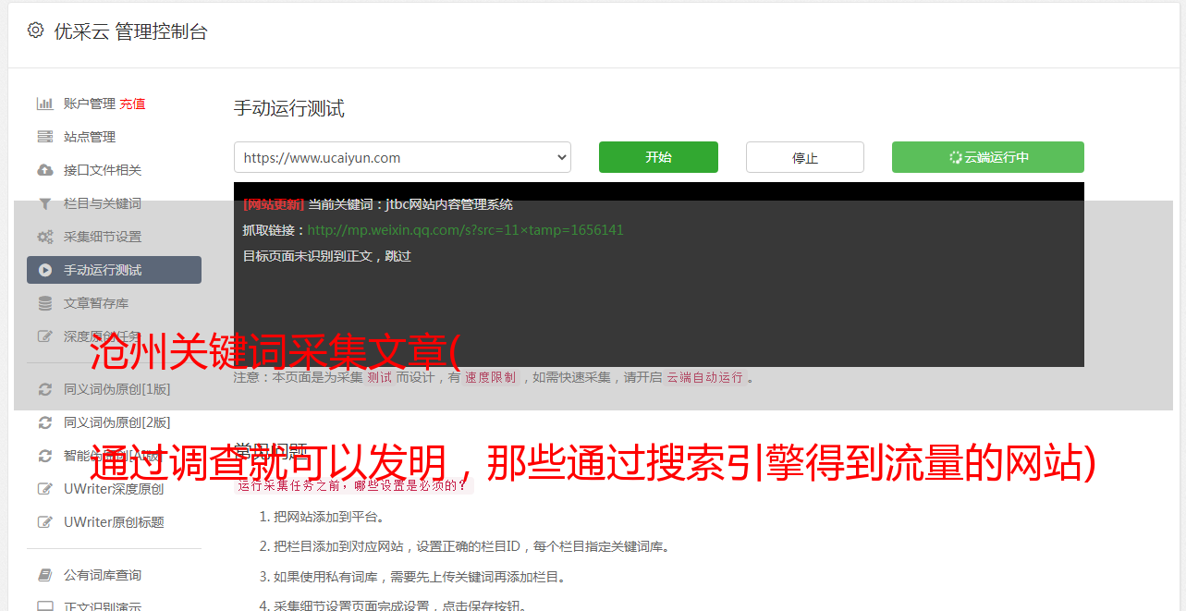Click the refresh icon for 同义词伪原创[1版]
The image size is (1186, 611).
point(44,389)
